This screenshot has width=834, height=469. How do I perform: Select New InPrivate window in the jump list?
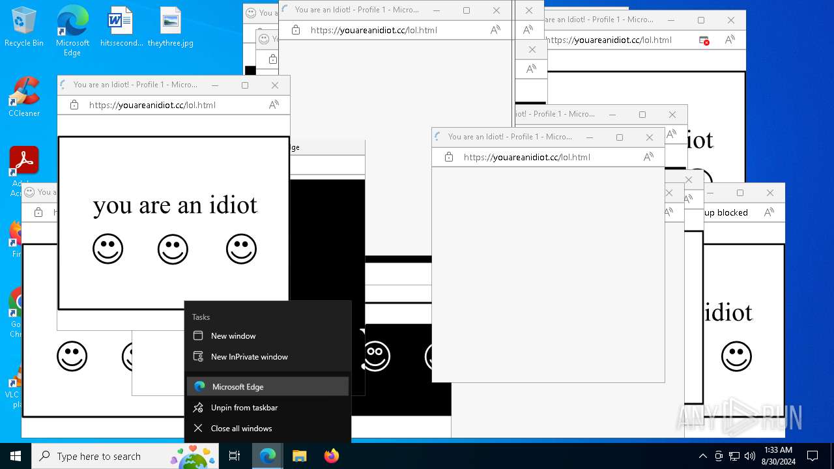pos(268,357)
